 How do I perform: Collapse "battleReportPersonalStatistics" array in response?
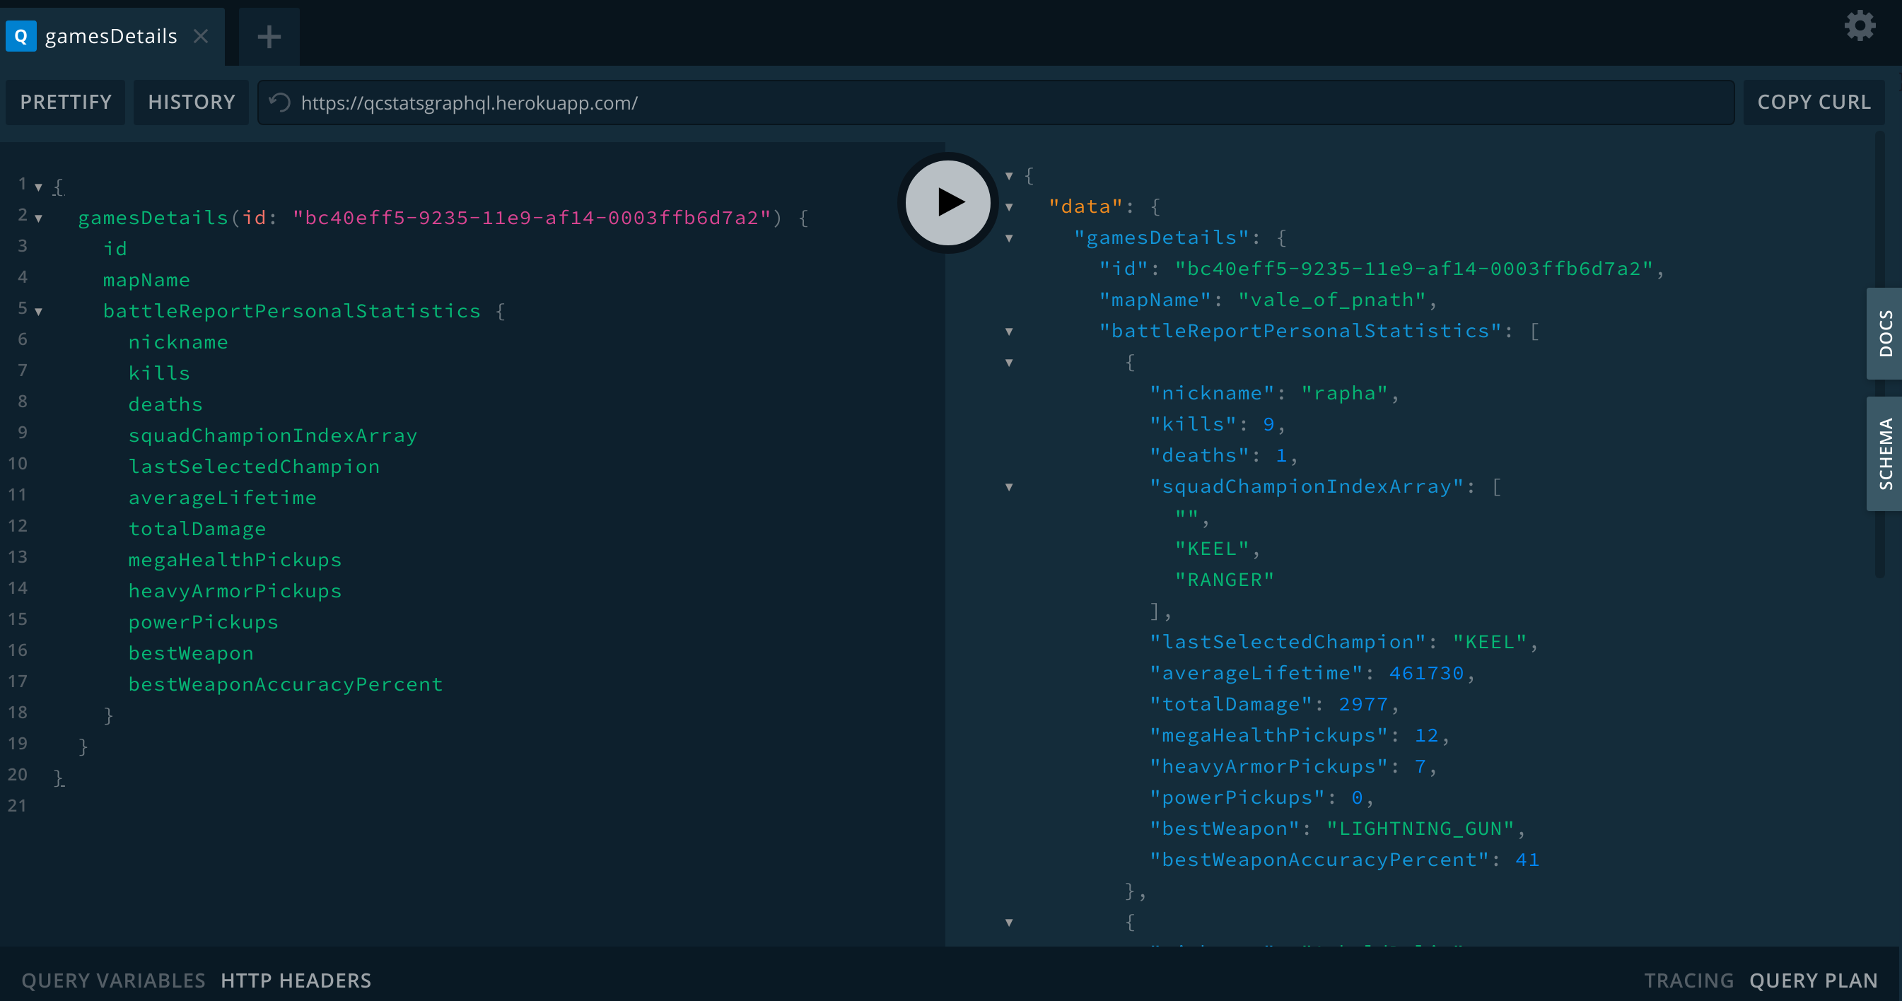click(x=1009, y=332)
